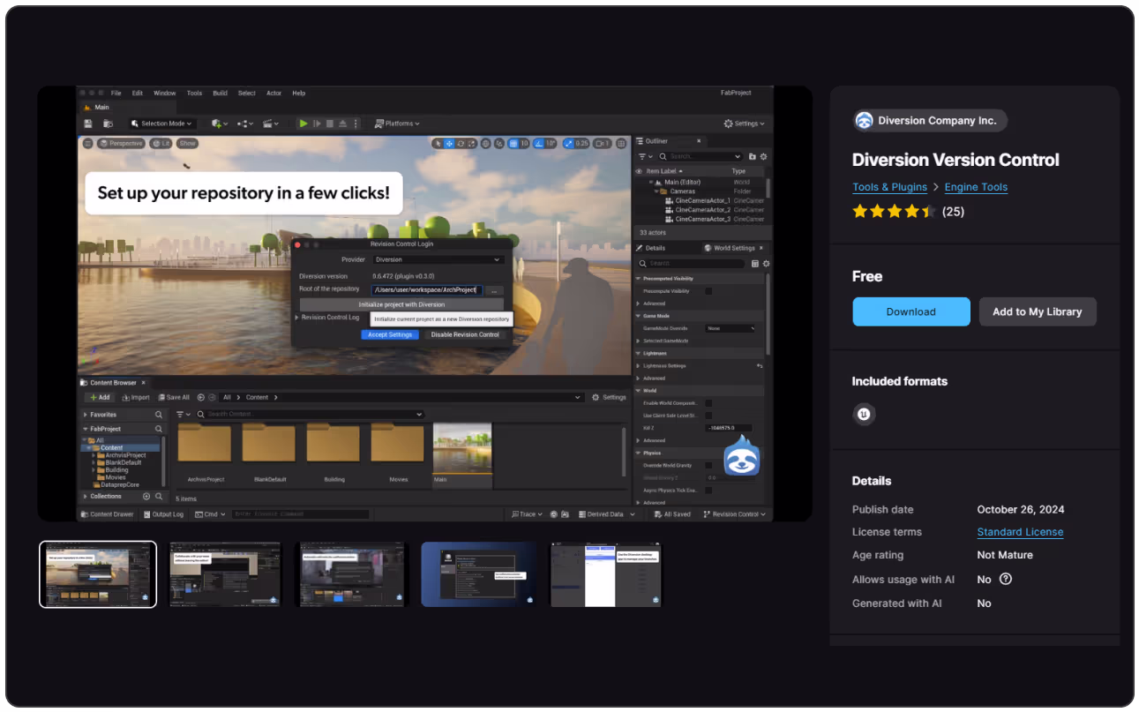1139x712 pixels.
Task: Click the Output Log status bar button
Action: click(x=163, y=514)
